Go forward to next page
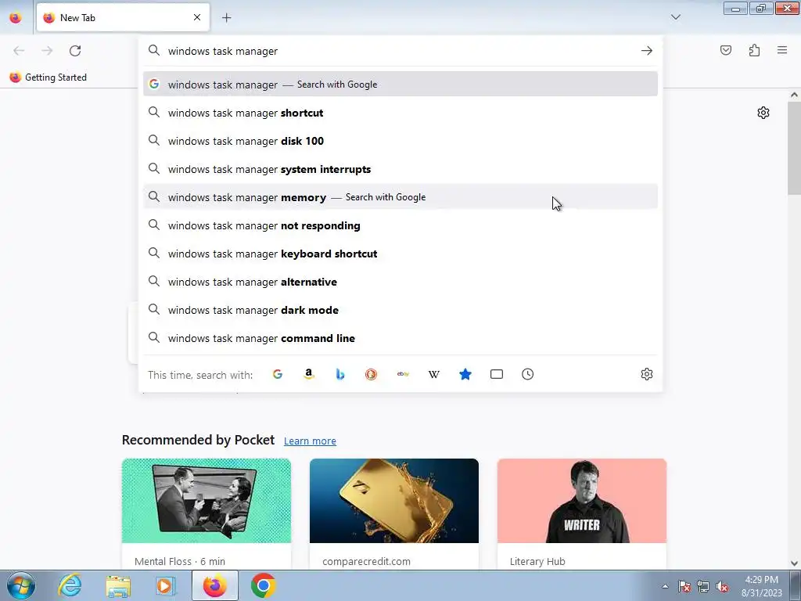The image size is (801, 601). (x=47, y=51)
